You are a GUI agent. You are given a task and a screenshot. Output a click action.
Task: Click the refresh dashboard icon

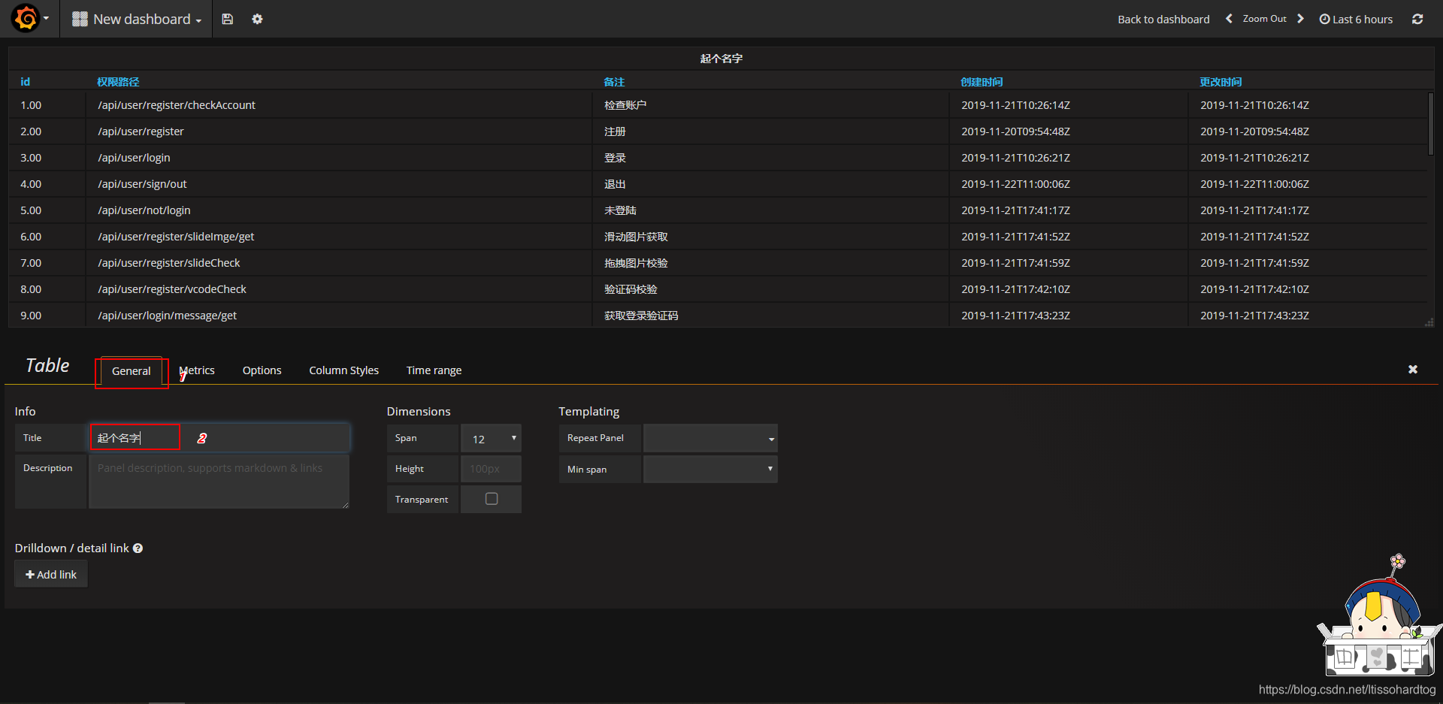(1417, 19)
